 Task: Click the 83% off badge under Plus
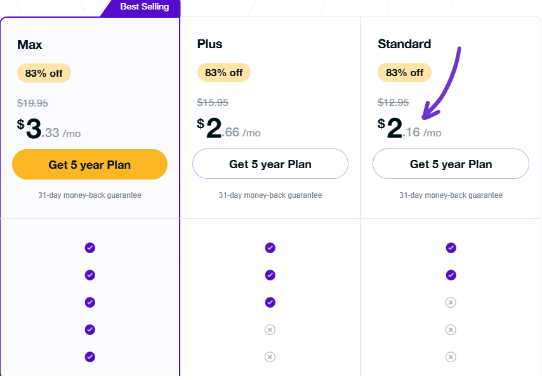pos(224,73)
